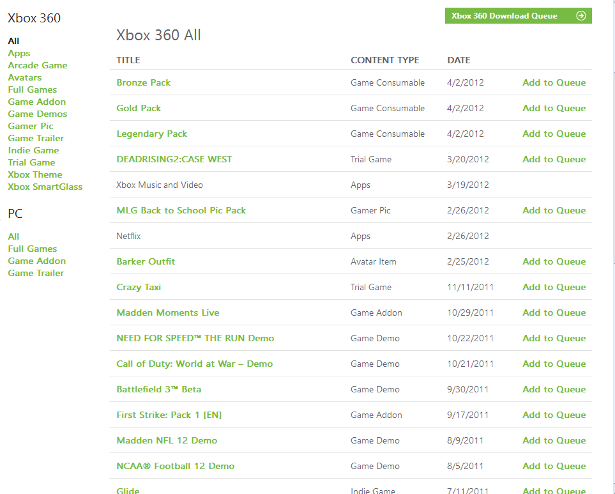The height and width of the screenshot is (494, 615).
Task: Open Madden NFL 12 Demo title
Action: pos(167,440)
